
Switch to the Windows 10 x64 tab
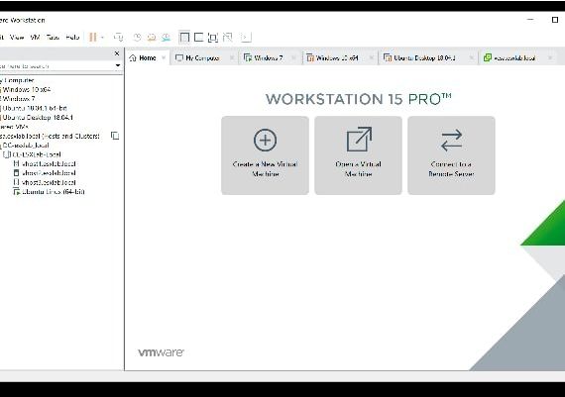pyautogui.click(x=337, y=58)
